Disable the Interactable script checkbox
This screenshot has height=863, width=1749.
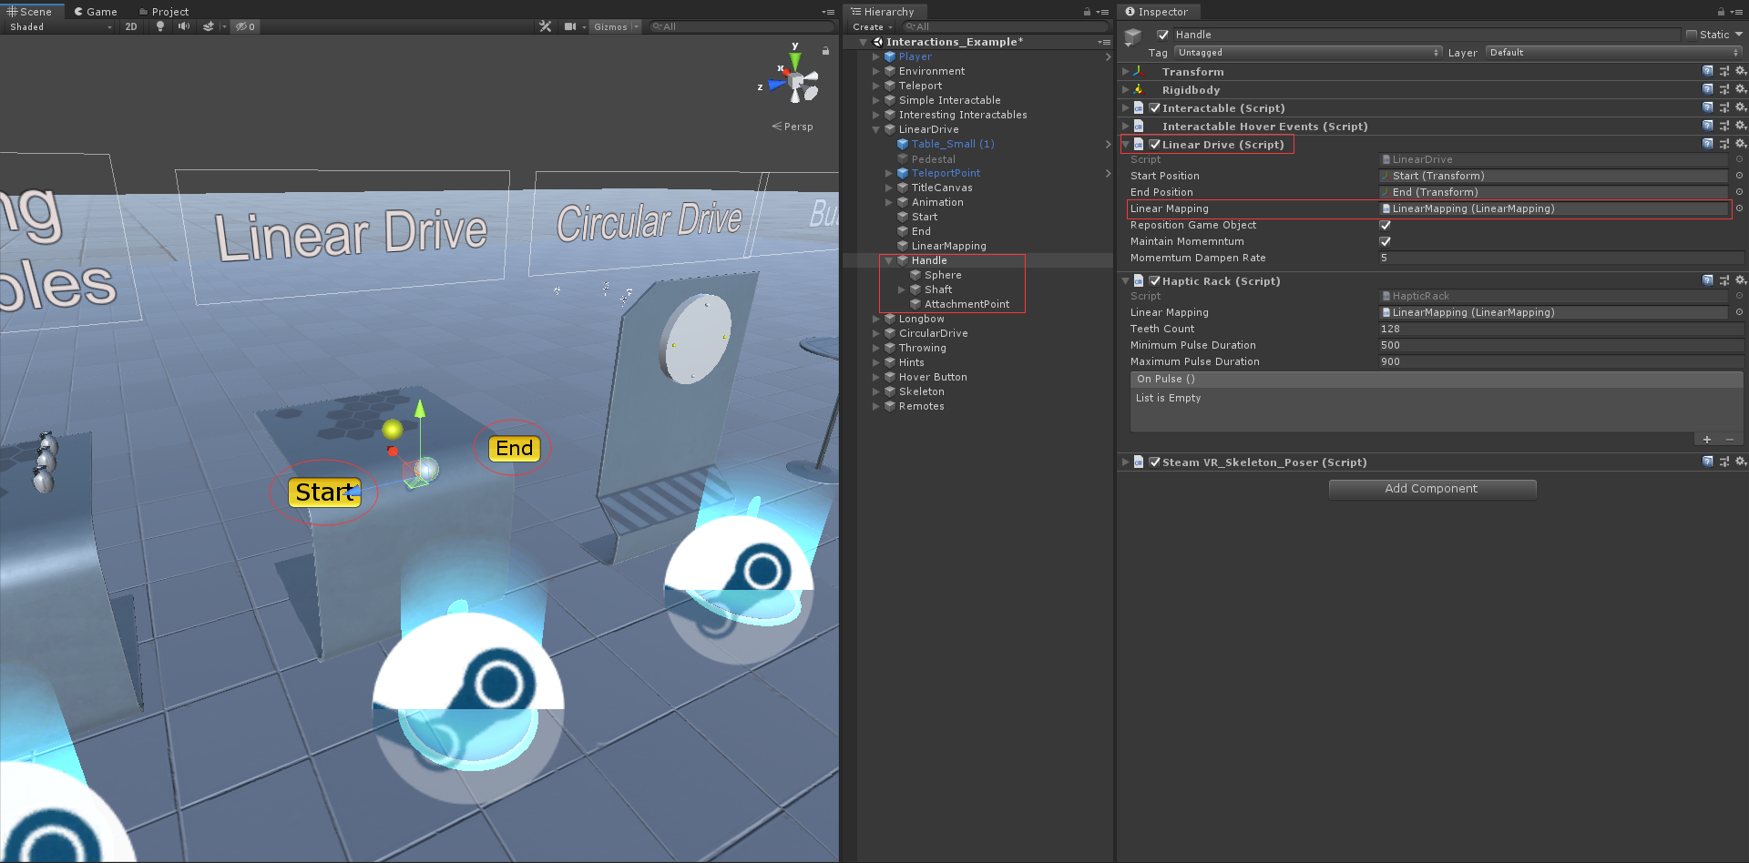click(x=1155, y=107)
